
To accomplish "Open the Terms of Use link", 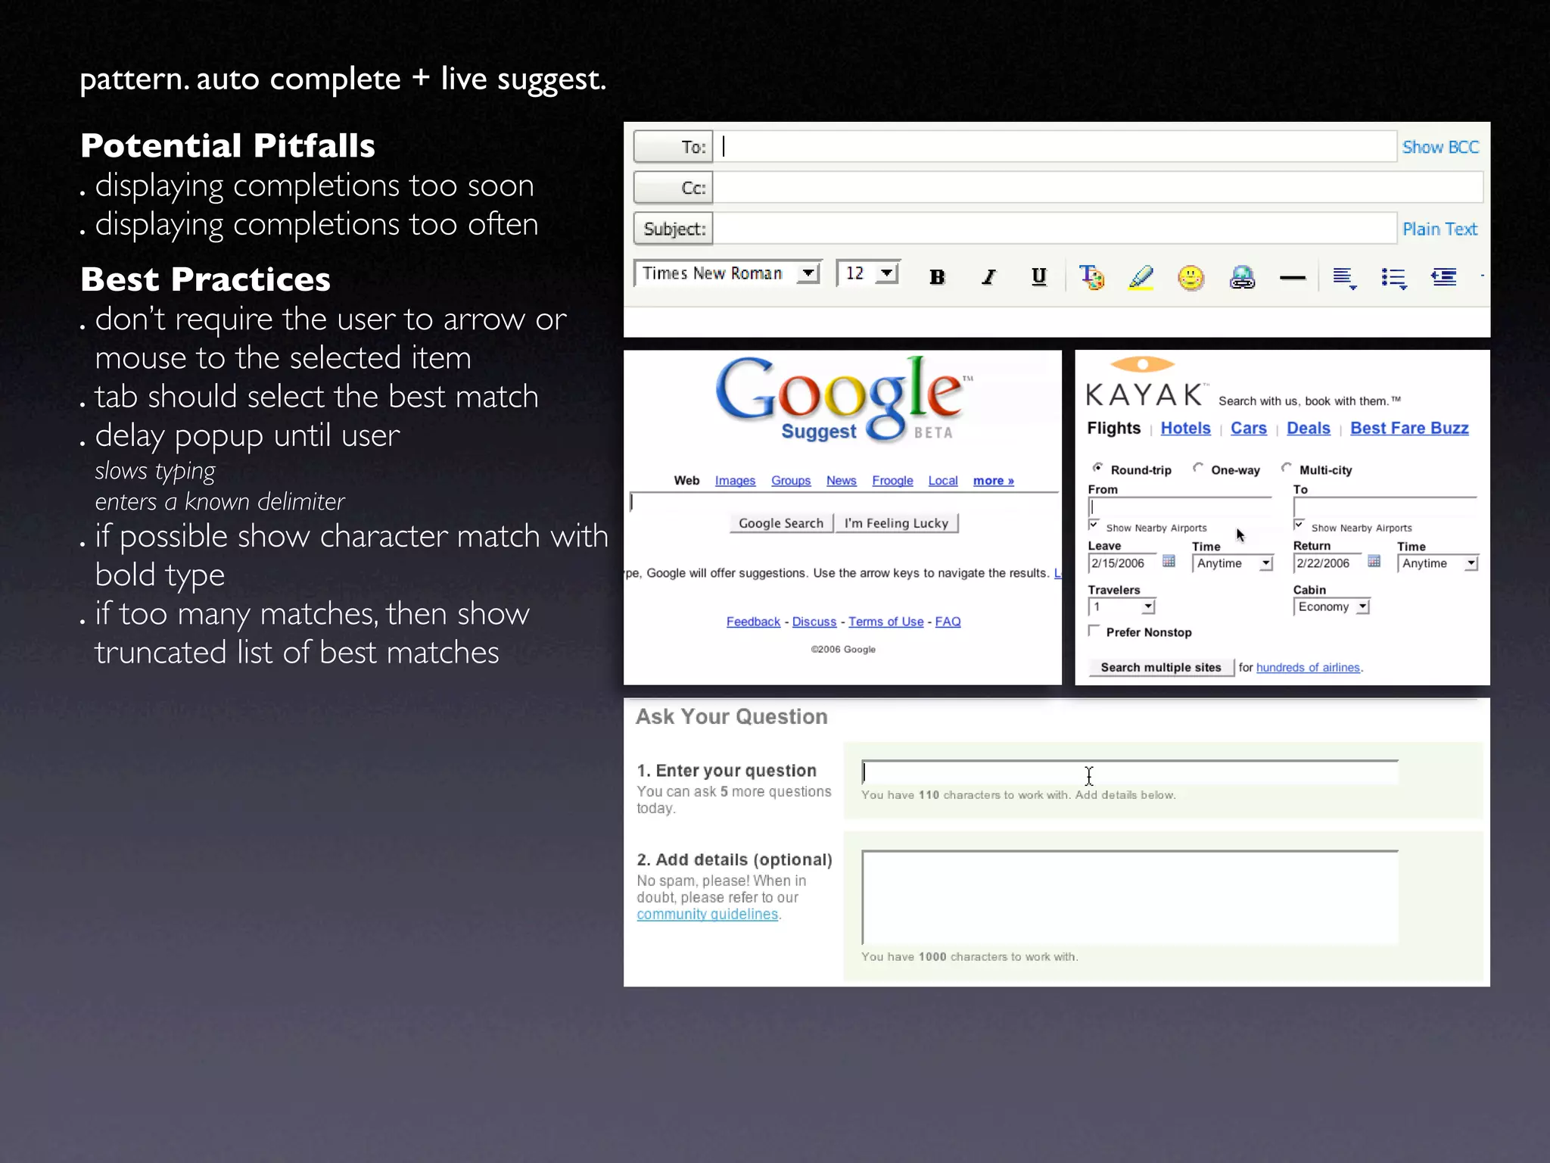I will (x=885, y=622).
